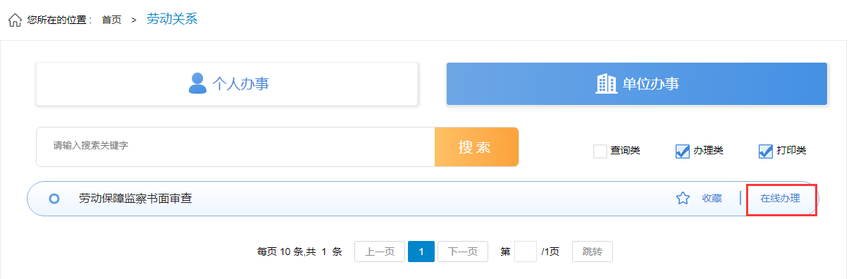
Task: Switch to the 个人办事 tab
Action: (x=228, y=84)
